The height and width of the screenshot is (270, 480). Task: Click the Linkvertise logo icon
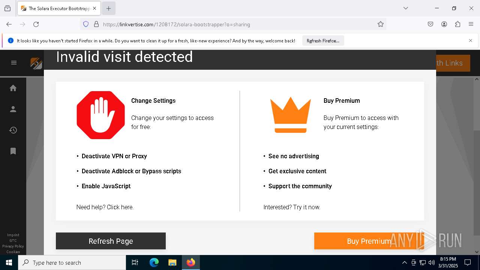(x=36, y=63)
